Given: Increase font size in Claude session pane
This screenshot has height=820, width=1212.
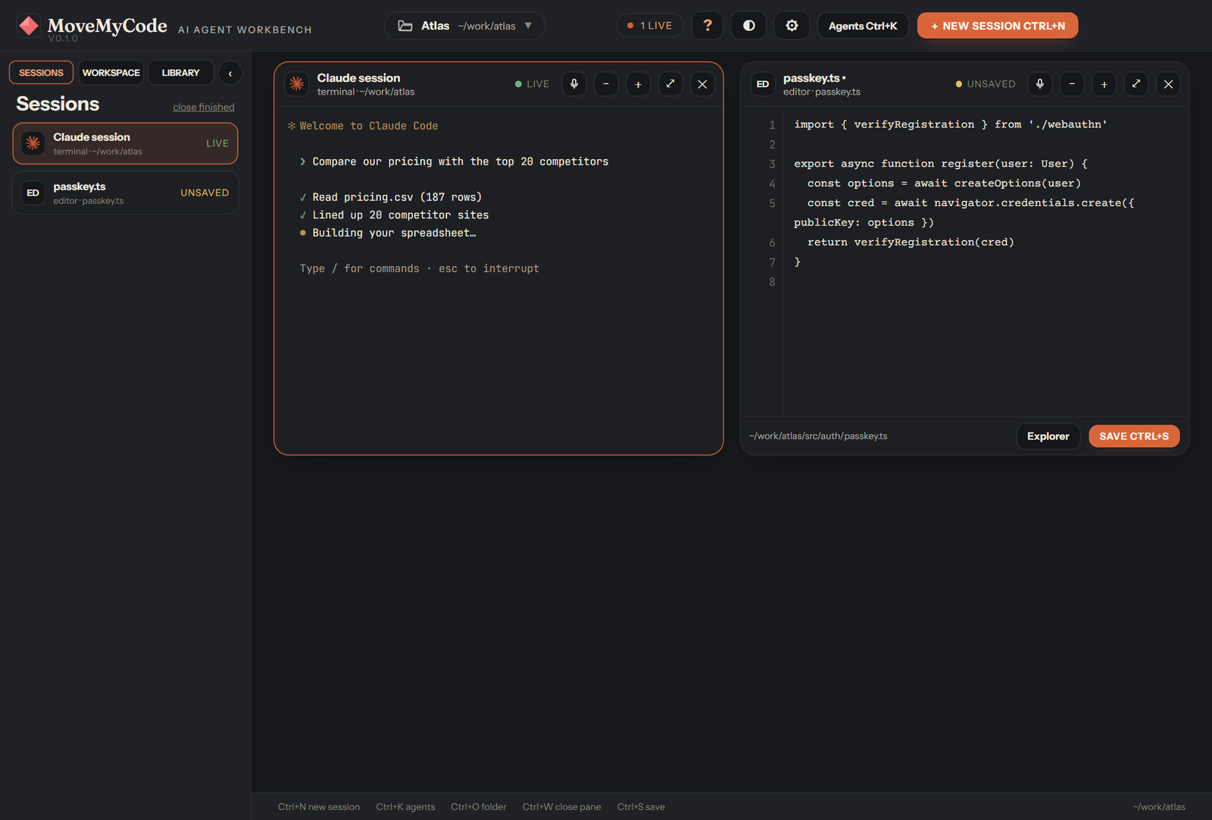Looking at the screenshot, I should (x=639, y=84).
